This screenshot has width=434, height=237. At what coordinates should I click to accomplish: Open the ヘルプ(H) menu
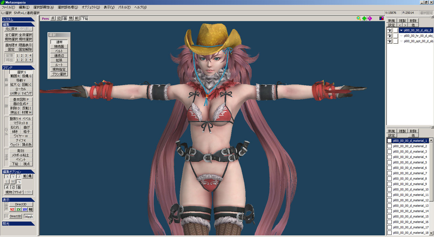click(x=140, y=7)
